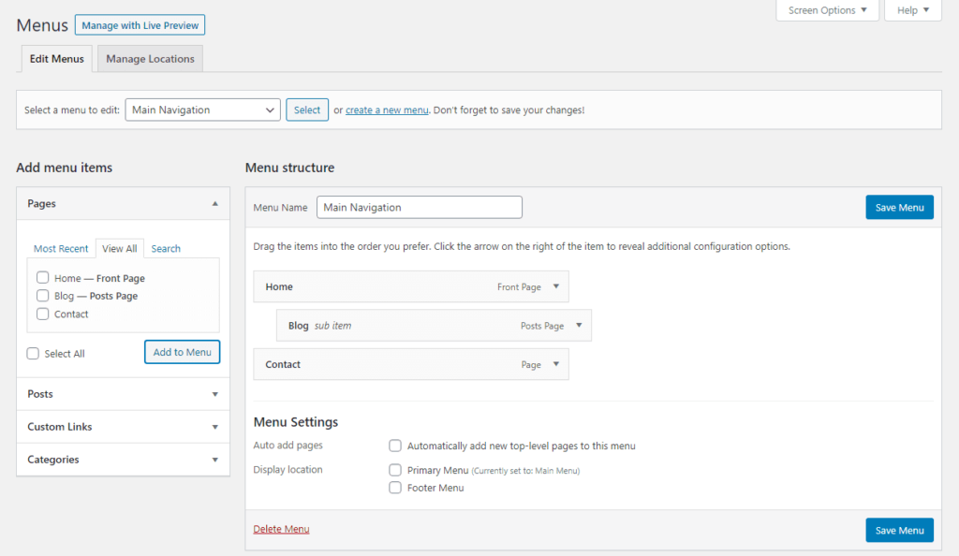Click the Menu Name text field
Screen dimensions: 959x556
click(x=419, y=207)
